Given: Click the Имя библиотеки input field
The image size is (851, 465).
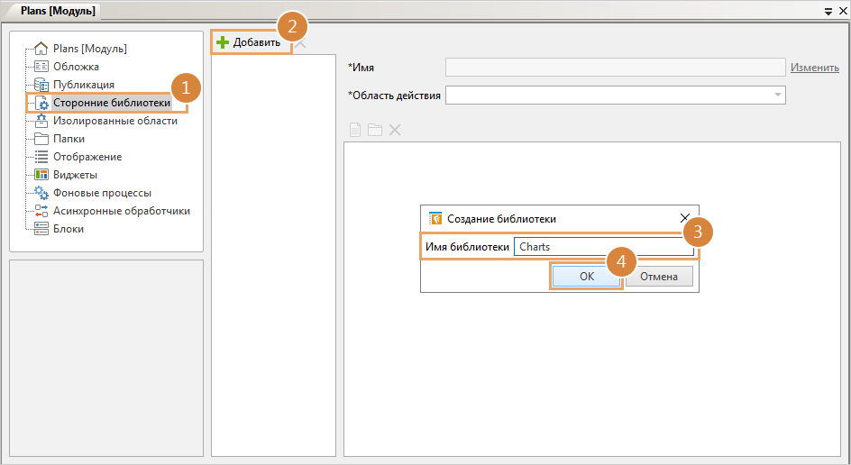Looking at the screenshot, I should click(x=602, y=247).
